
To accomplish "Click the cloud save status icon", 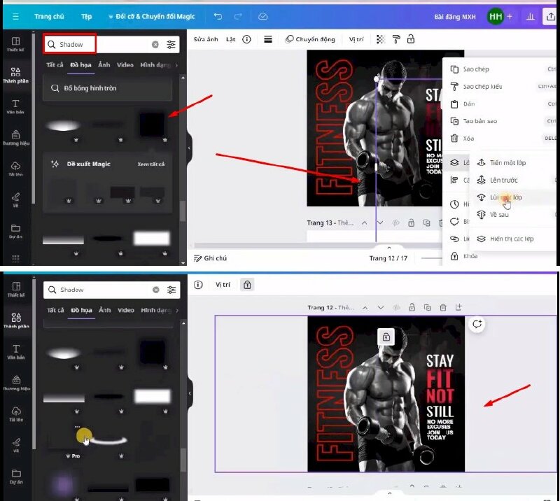I will coord(262,16).
